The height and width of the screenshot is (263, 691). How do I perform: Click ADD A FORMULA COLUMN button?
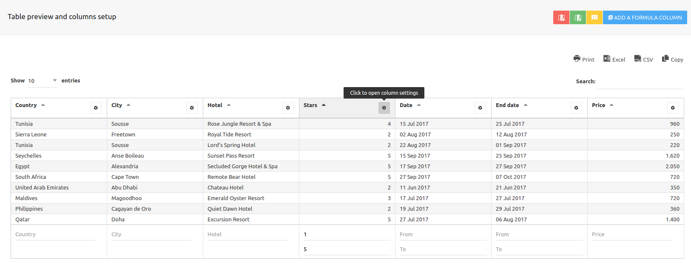pyautogui.click(x=645, y=17)
